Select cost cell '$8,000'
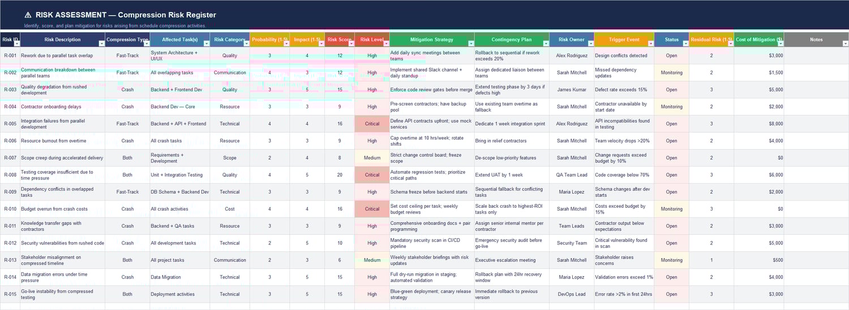Screen dimensions: 849x310 coord(759,124)
